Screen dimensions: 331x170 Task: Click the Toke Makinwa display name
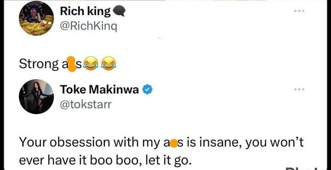tap(99, 90)
